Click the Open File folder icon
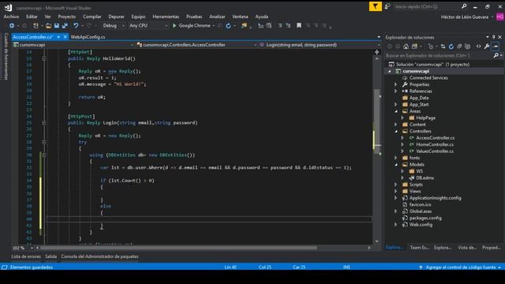The image size is (505, 284). [x=48, y=26]
